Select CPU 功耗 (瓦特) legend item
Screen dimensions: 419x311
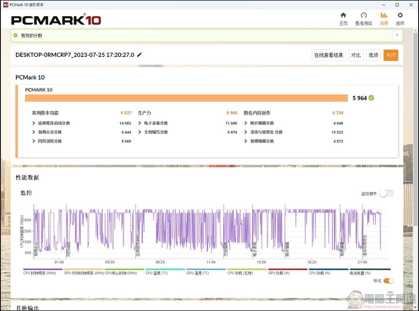click(x=247, y=272)
